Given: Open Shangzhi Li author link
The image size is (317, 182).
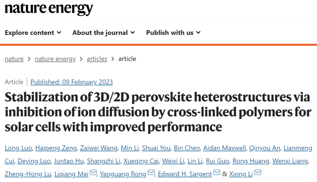Looking at the screenshot, I should [104, 161].
